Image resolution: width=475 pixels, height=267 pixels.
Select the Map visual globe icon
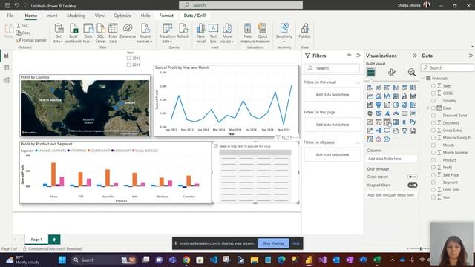[x=370, y=113]
